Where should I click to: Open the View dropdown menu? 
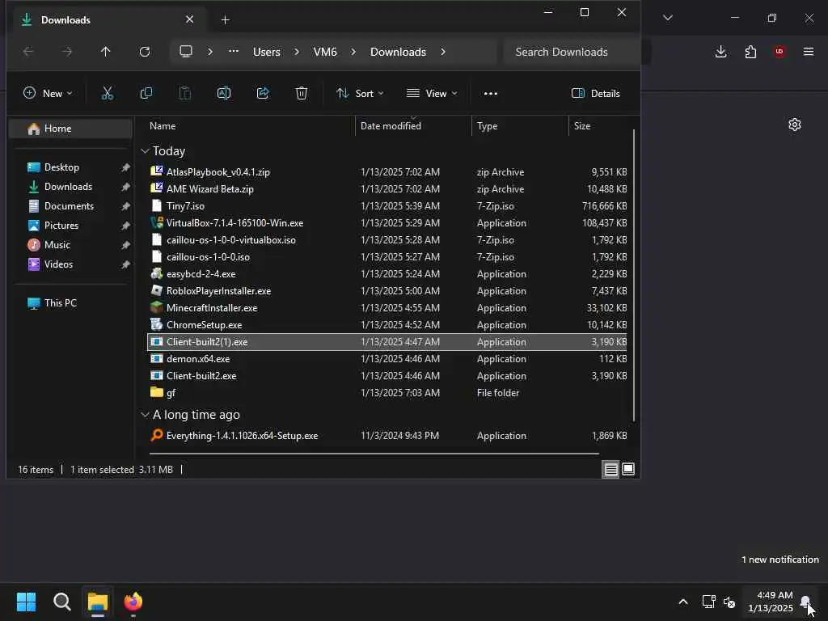tap(432, 94)
